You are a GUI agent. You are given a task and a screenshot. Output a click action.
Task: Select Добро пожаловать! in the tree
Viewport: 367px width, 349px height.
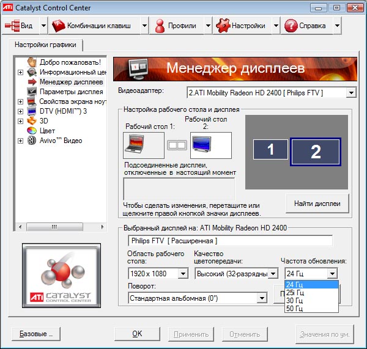70,62
